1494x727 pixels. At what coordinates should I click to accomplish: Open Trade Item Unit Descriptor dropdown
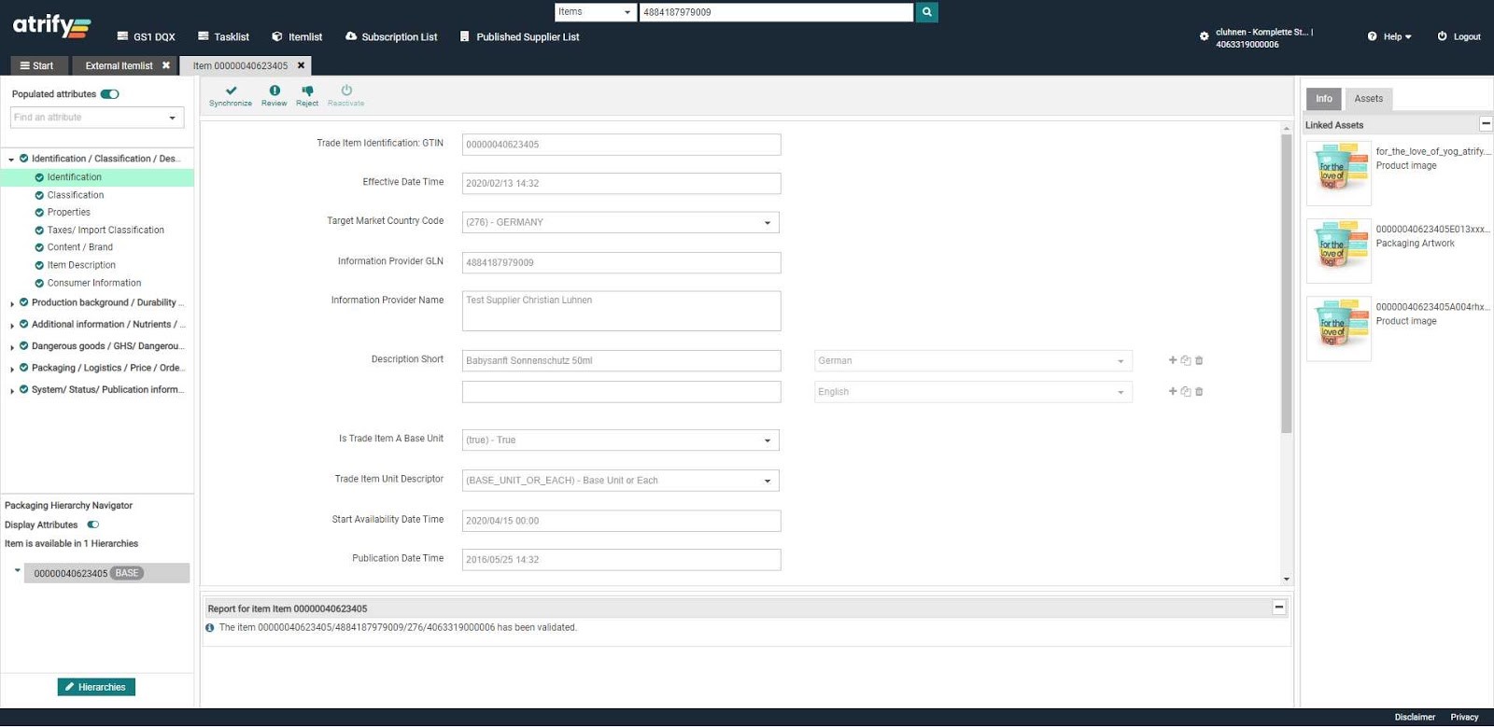click(x=767, y=481)
